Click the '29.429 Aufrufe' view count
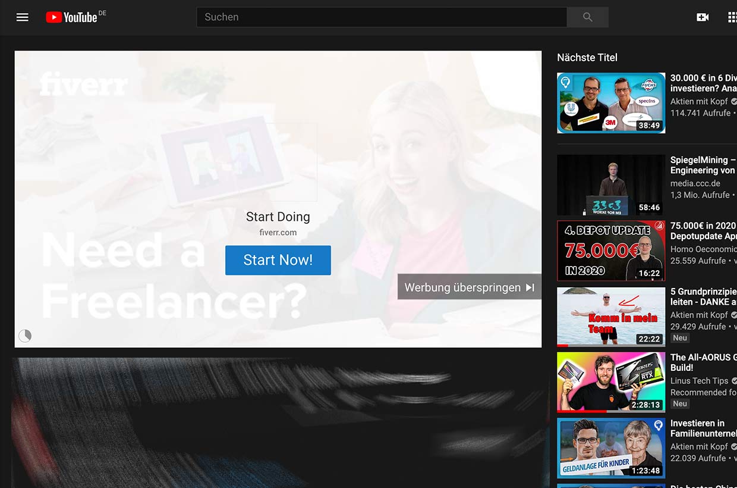 coord(698,327)
